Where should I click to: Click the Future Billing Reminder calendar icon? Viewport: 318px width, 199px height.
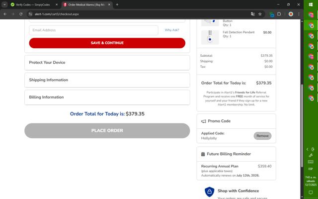203,154
